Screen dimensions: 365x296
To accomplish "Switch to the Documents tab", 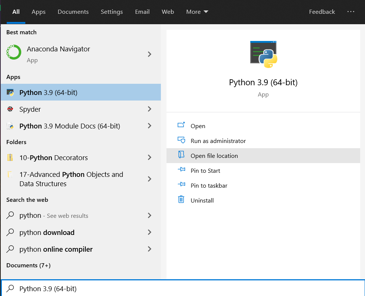I will point(73,12).
